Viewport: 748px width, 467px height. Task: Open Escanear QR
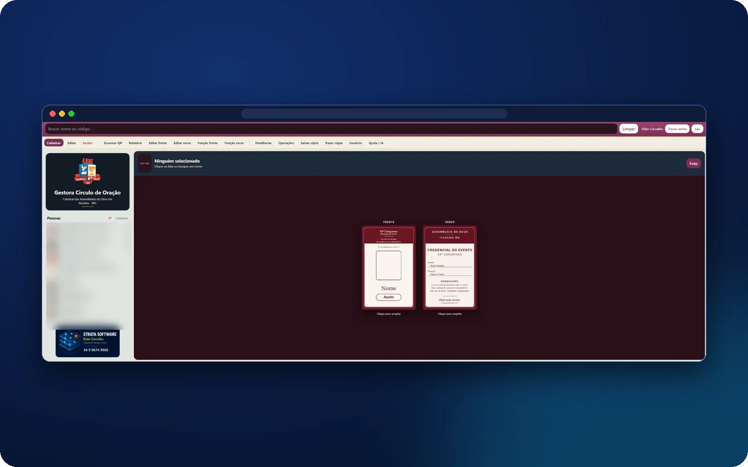tap(113, 143)
